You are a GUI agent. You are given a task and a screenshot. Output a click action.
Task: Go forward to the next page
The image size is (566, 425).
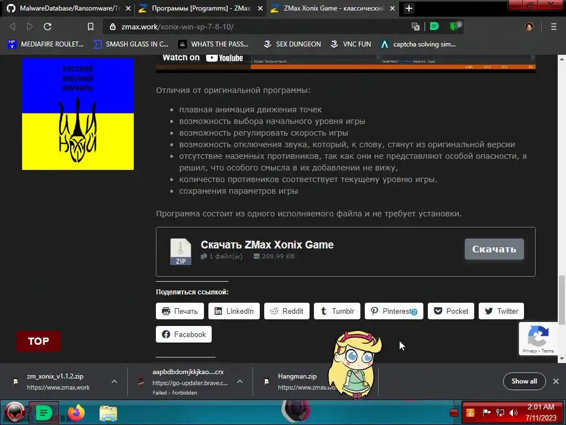click(30, 27)
